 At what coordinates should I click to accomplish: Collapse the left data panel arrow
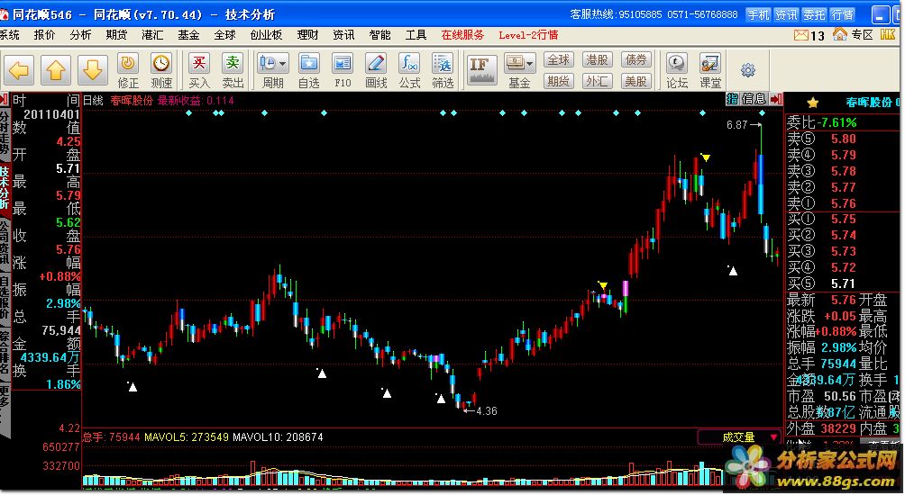[x=4, y=100]
